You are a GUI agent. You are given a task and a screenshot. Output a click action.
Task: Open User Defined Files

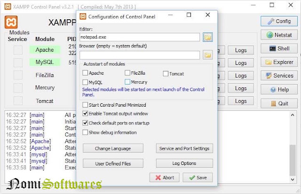pyautogui.click(x=113, y=163)
